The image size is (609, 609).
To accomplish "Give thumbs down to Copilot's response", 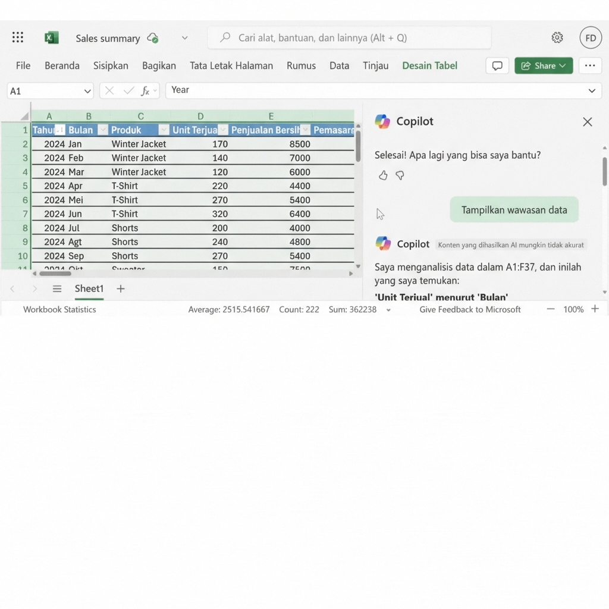I will click(x=400, y=175).
